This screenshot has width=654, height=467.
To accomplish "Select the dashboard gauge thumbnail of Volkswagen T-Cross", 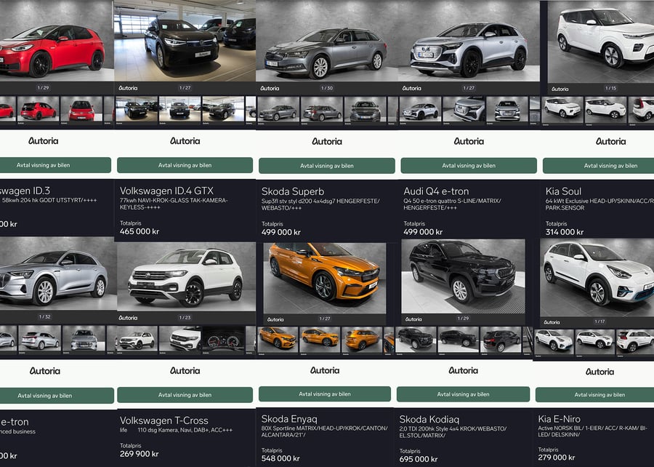I will (x=224, y=340).
